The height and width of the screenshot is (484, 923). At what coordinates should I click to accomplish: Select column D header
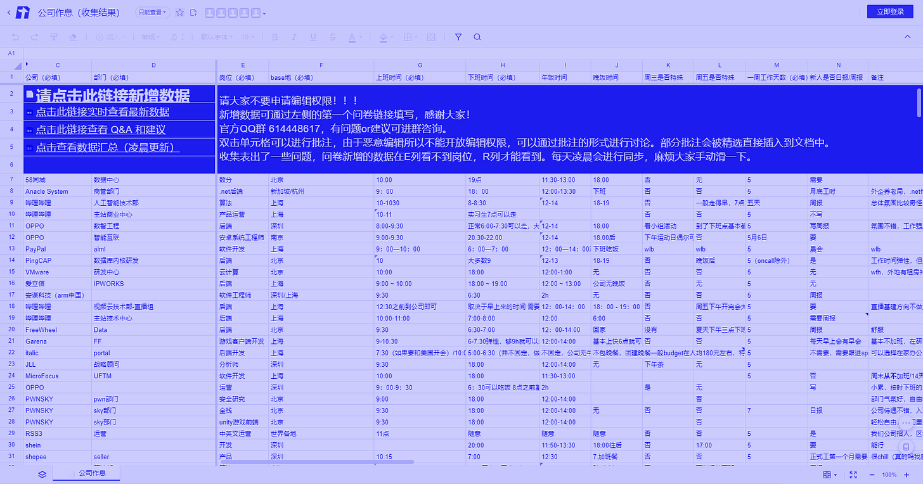(x=153, y=65)
